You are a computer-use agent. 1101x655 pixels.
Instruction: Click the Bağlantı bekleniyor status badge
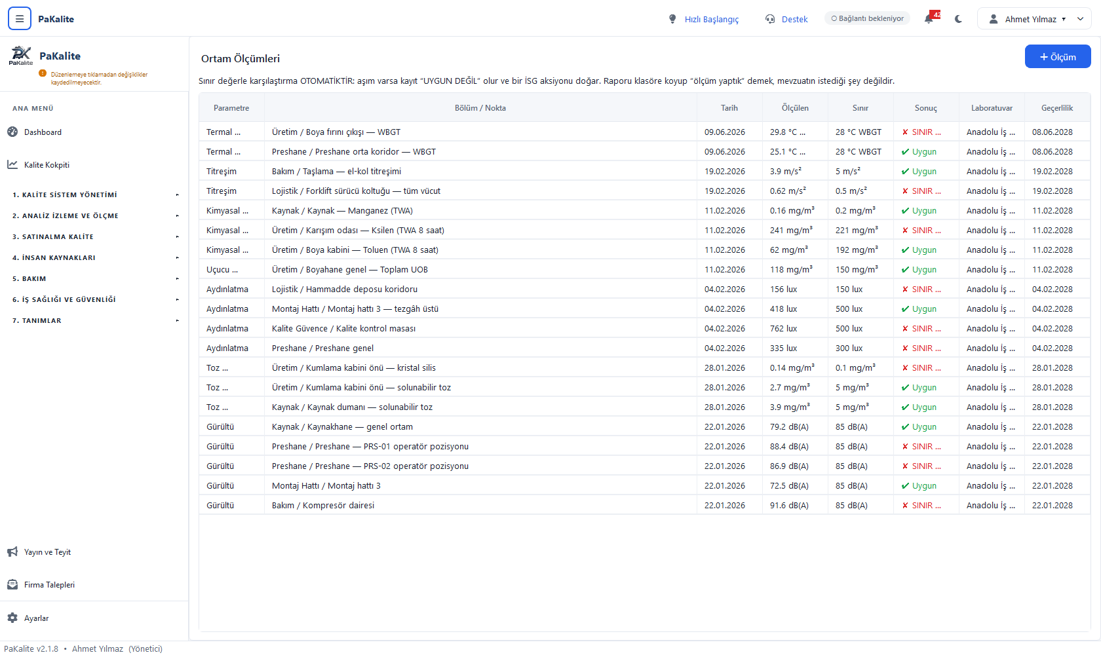pos(867,18)
